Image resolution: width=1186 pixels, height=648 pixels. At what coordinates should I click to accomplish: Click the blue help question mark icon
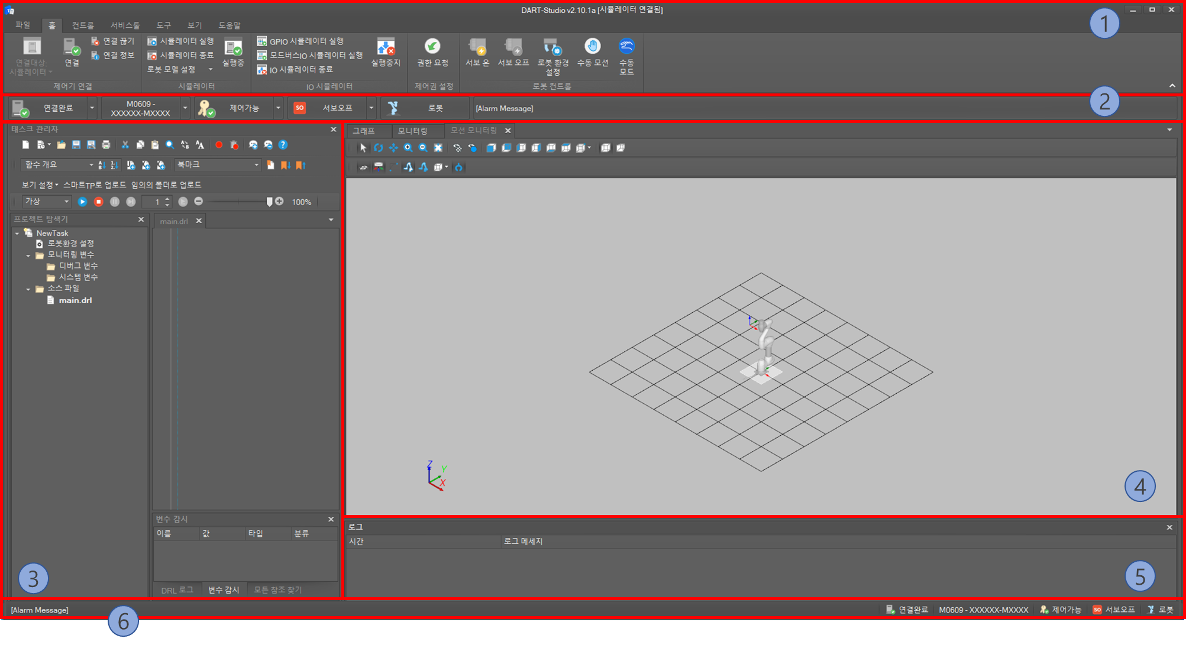283,145
